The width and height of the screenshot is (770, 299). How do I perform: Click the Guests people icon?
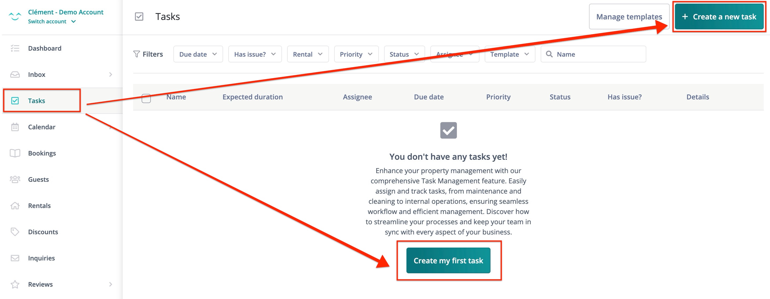point(15,179)
